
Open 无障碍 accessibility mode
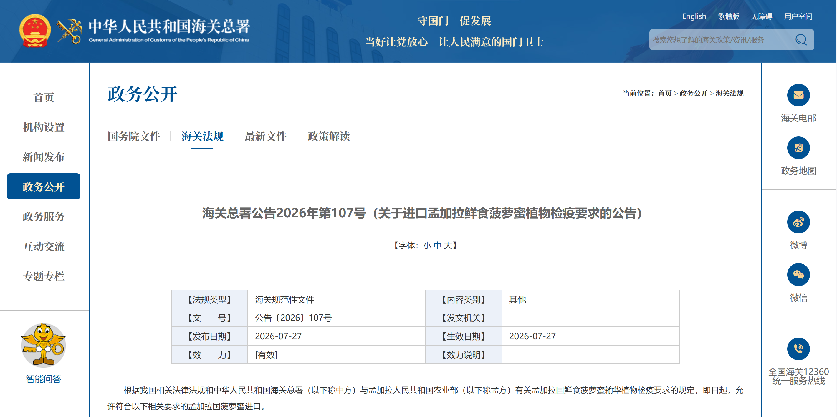761,16
